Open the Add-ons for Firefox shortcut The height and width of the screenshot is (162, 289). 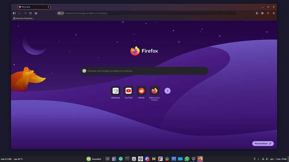[x=155, y=91]
